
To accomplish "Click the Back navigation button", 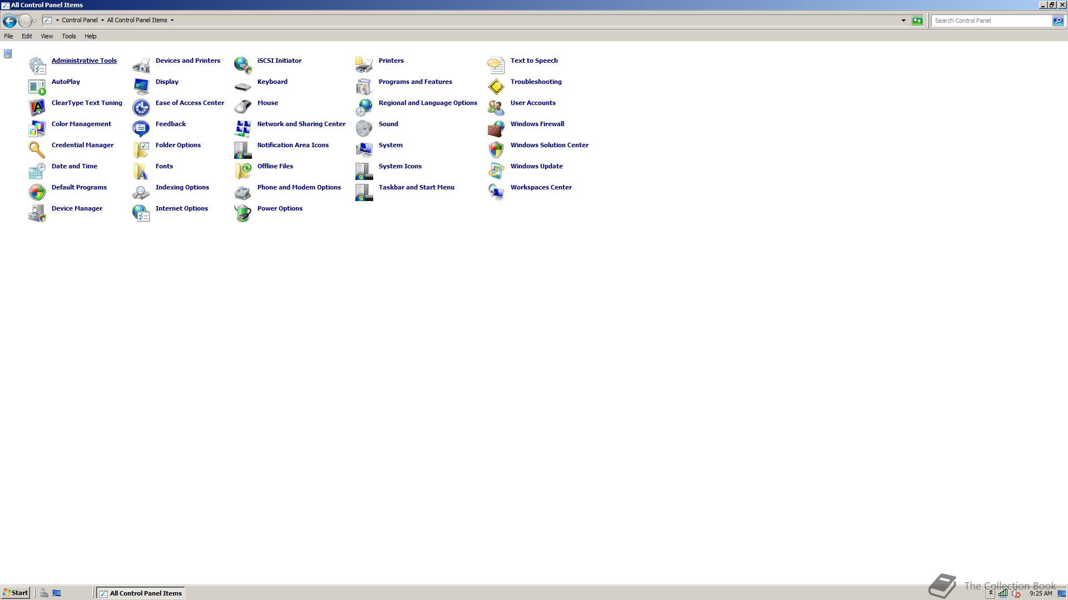I will tap(9, 21).
